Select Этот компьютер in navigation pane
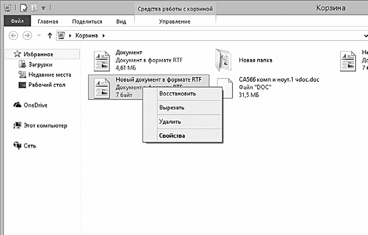368x235 pixels. click(46, 126)
